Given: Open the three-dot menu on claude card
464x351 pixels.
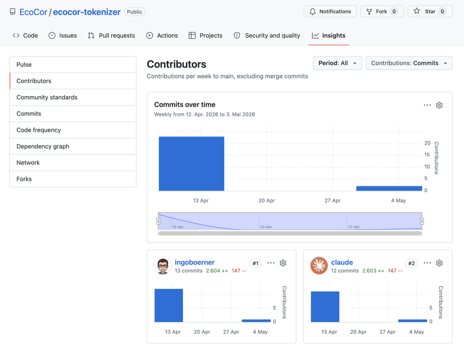Looking at the screenshot, I should pos(427,263).
